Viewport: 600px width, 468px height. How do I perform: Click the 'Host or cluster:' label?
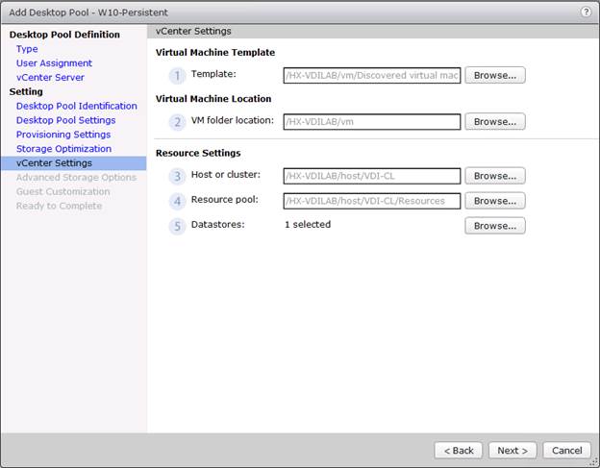coord(225,174)
